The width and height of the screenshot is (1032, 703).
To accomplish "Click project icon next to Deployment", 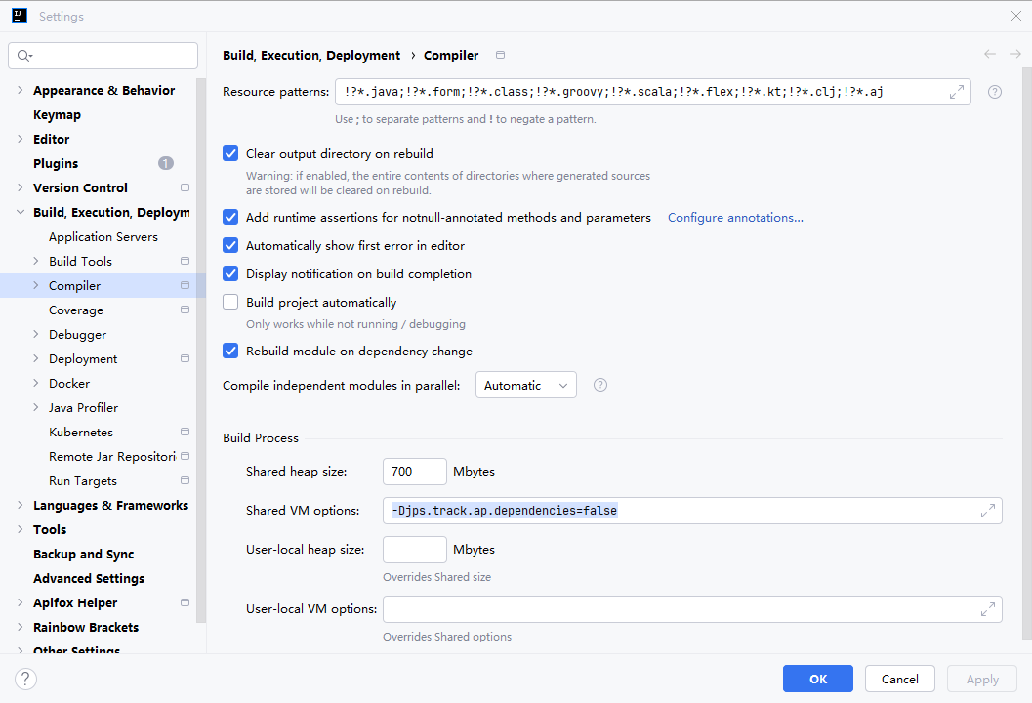I will (185, 358).
